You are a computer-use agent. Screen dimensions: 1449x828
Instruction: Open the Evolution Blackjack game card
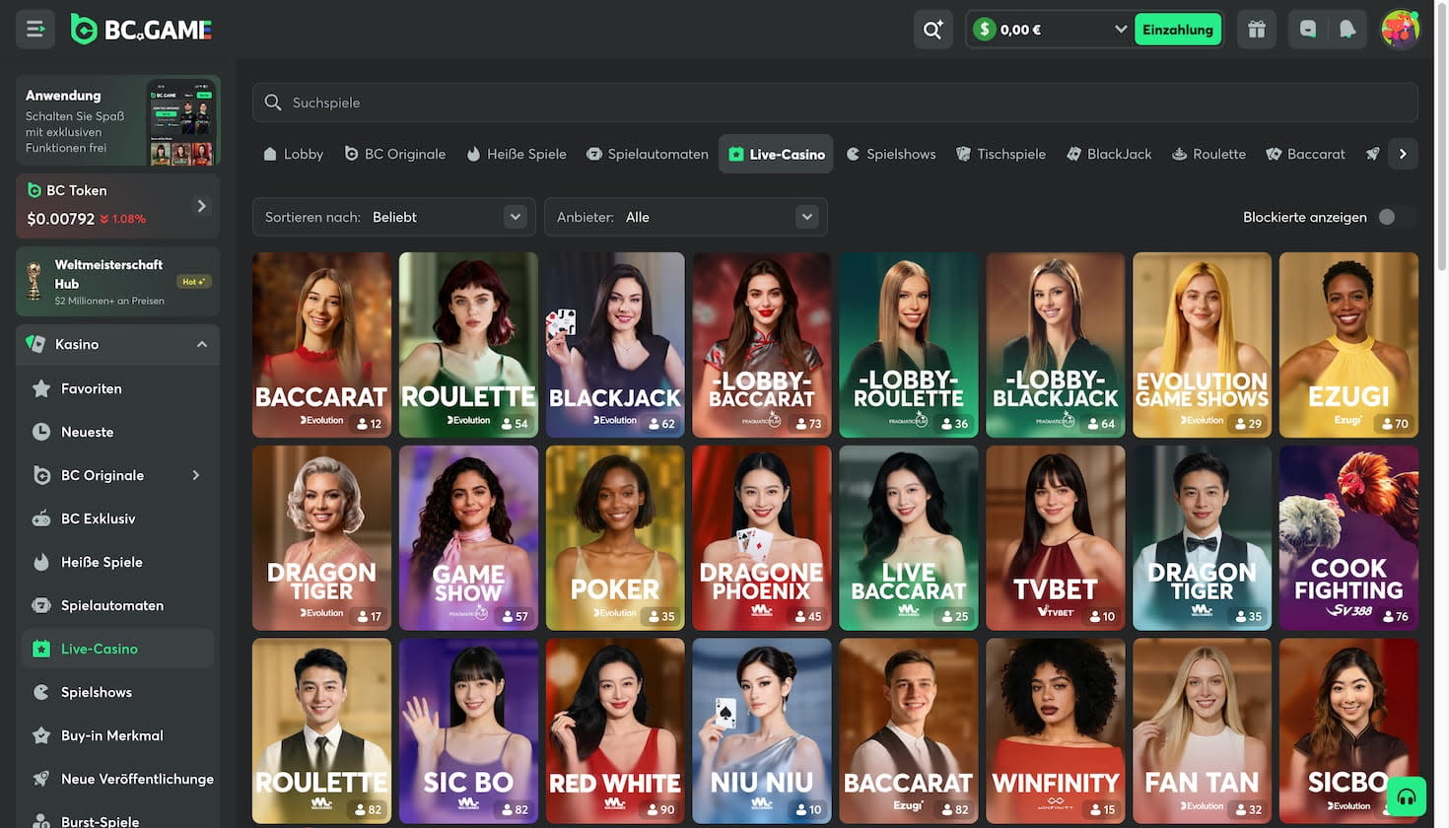(615, 345)
